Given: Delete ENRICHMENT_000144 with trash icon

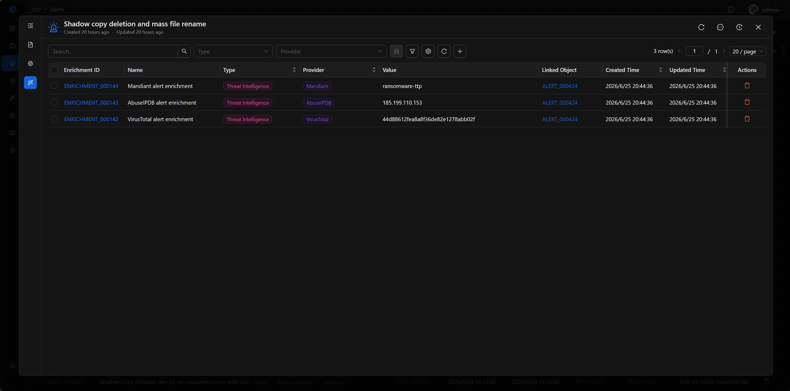Looking at the screenshot, I should [747, 85].
